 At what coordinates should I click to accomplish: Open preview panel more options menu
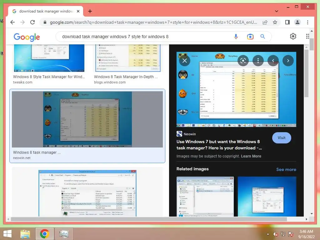[x=258, y=61]
